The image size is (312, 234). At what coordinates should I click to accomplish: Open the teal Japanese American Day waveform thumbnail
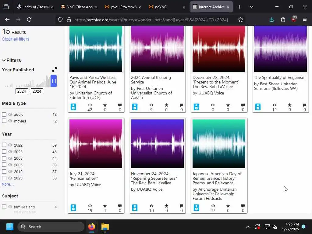[x=219, y=144]
